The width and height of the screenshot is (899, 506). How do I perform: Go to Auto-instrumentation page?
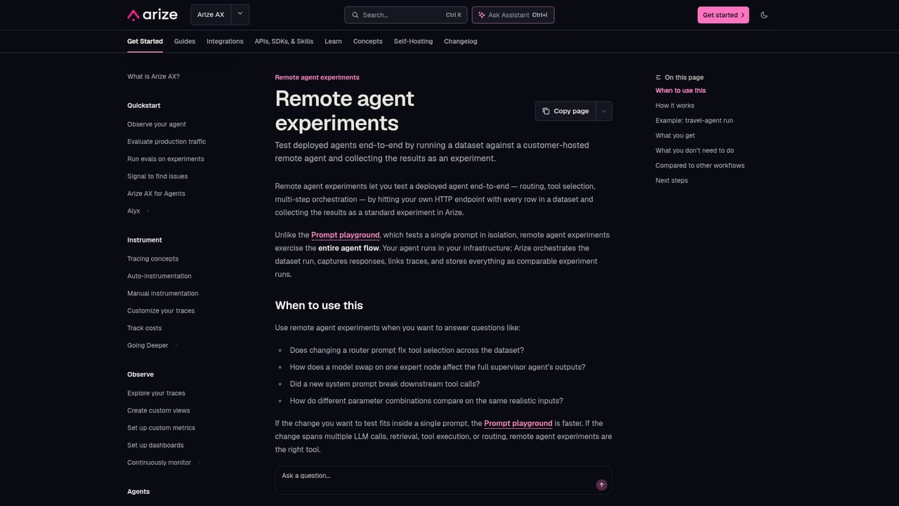point(159,276)
